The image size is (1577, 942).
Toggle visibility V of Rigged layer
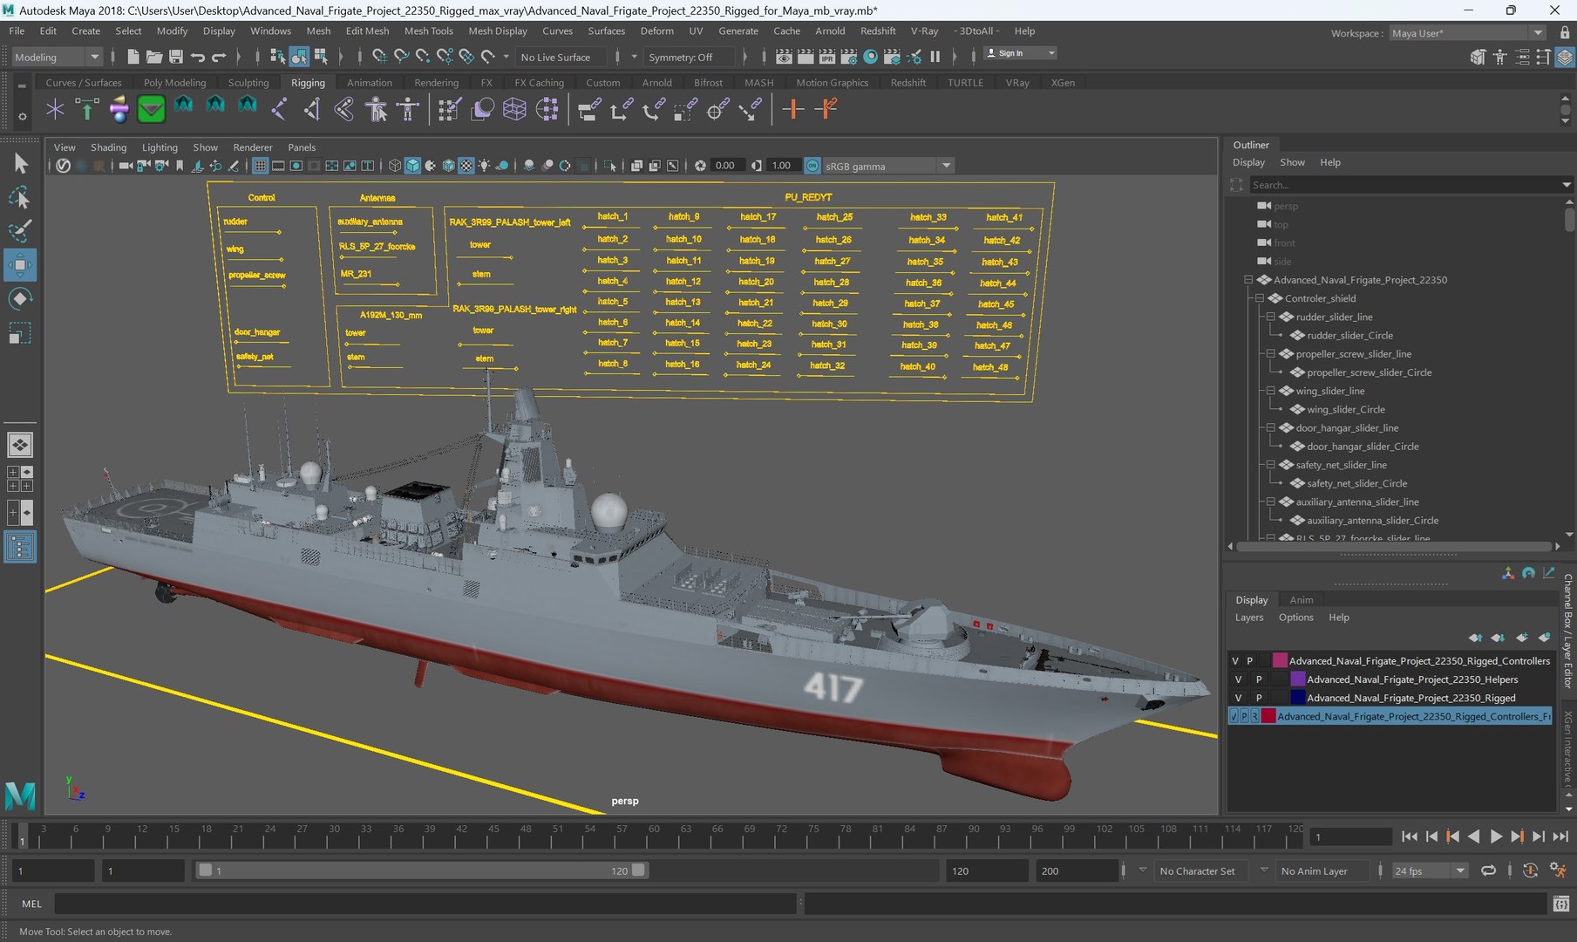[x=1238, y=698]
